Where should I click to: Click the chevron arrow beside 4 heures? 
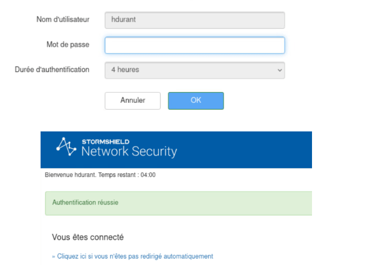point(280,70)
